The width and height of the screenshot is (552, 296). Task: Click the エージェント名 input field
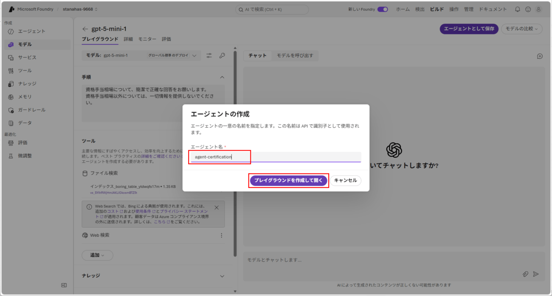(x=276, y=157)
